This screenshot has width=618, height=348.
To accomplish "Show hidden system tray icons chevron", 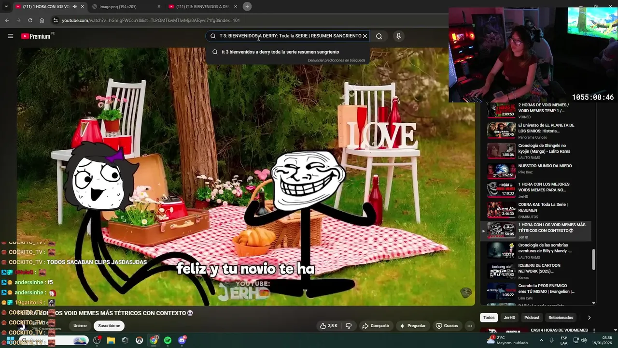I will coord(541,340).
